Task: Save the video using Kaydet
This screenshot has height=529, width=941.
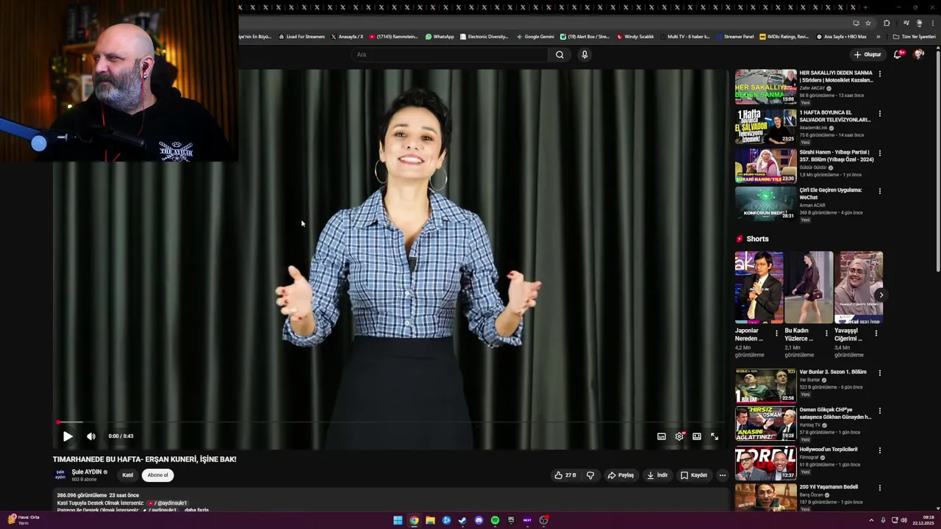Action: coord(694,475)
